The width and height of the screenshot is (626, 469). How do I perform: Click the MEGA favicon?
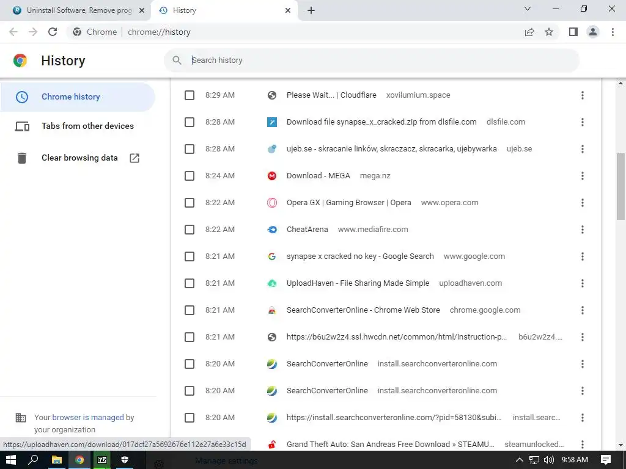pos(272,176)
